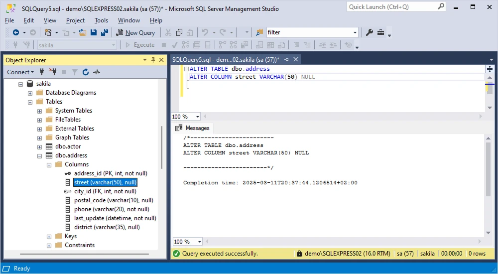Expand the Keys folder
This screenshot has width=498, height=274.
49,237
